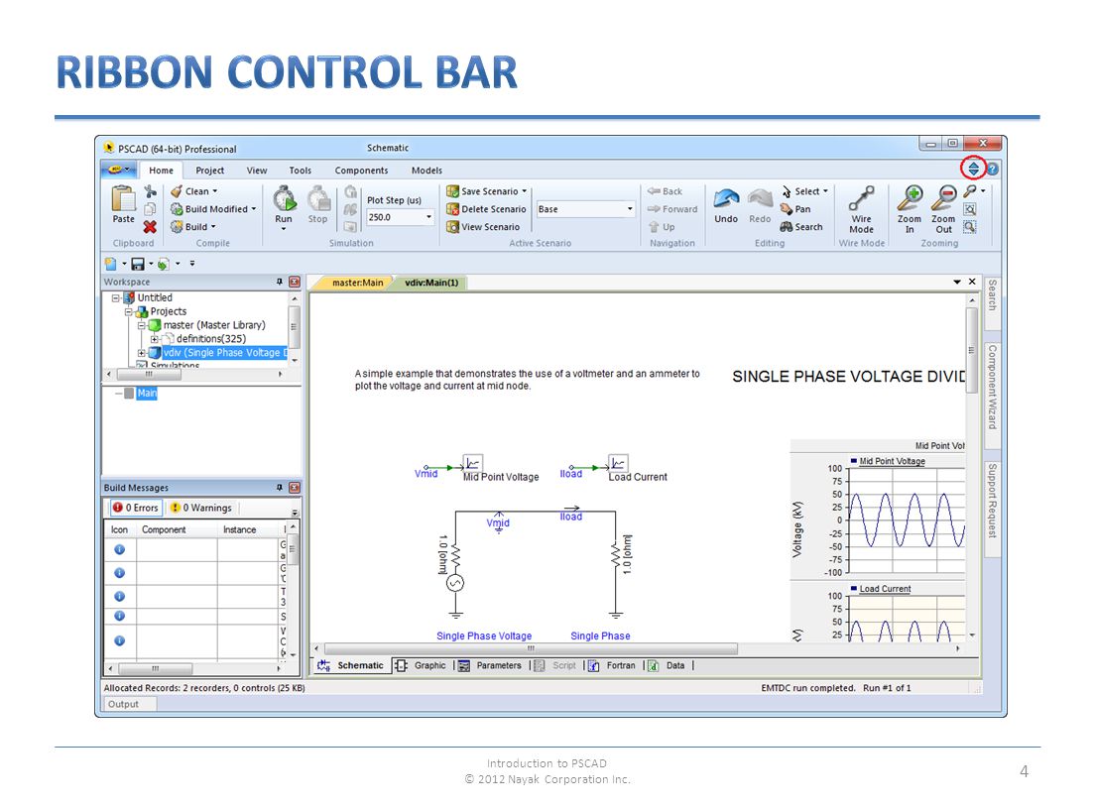Switch to the Graphic view tab

(x=422, y=665)
